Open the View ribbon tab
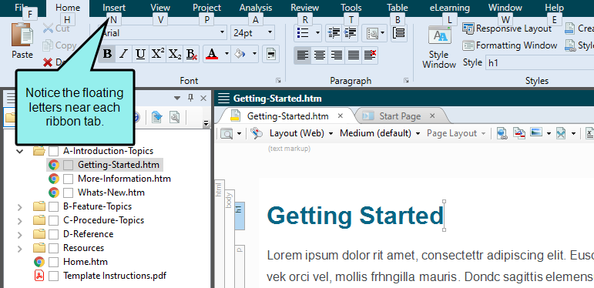Screen dimensions: 594x288 pyautogui.click(x=160, y=8)
